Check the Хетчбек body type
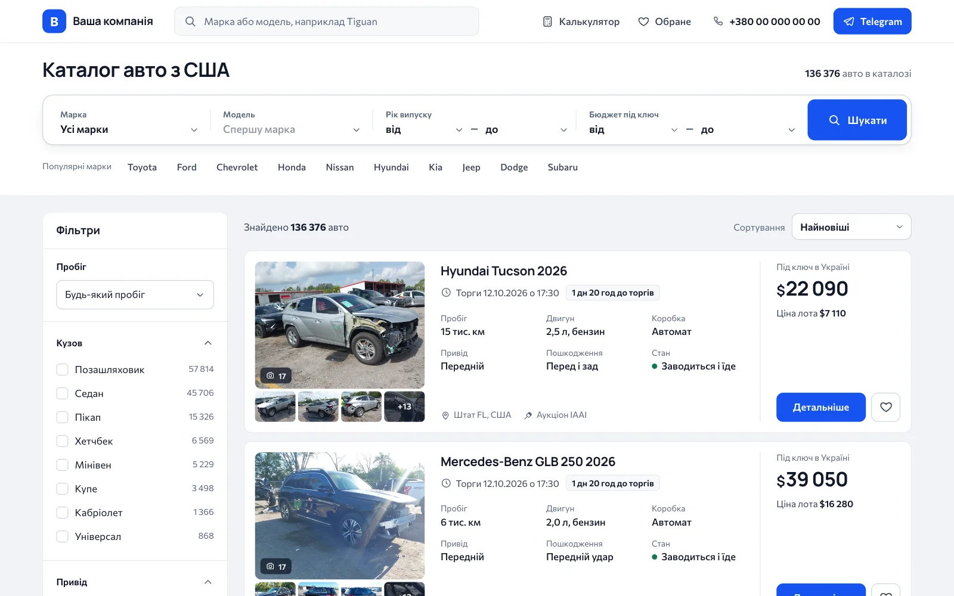 [x=62, y=441]
